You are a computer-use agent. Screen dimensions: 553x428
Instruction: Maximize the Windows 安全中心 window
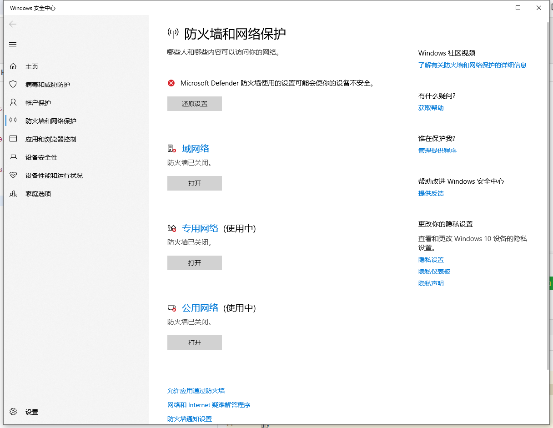point(518,8)
